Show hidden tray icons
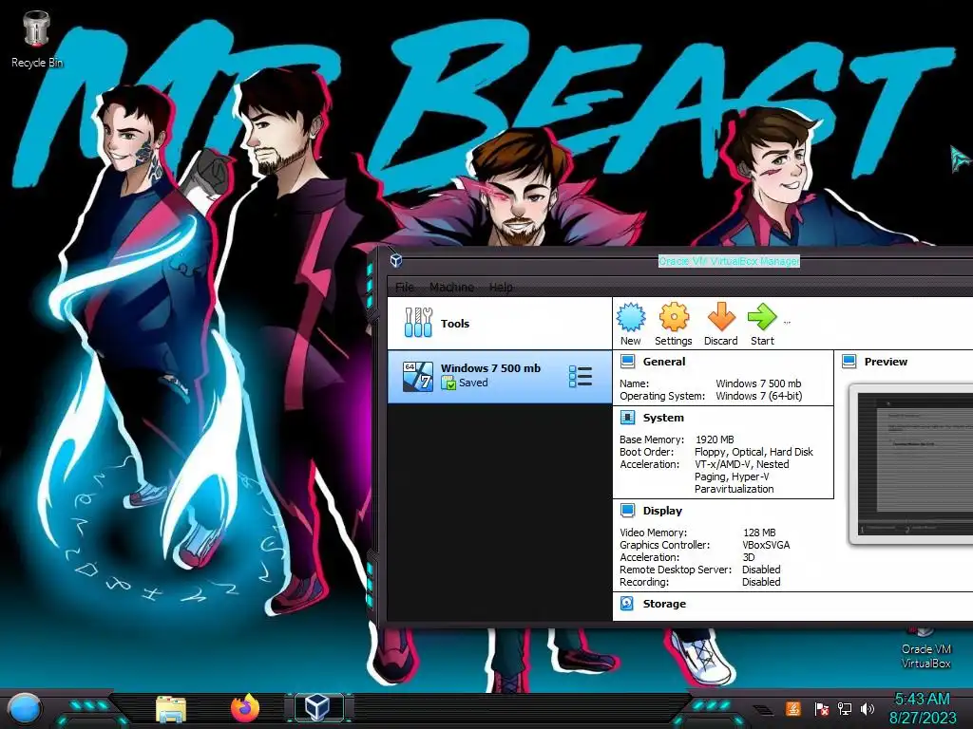Image resolution: width=973 pixels, height=729 pixels. (765, 710)
